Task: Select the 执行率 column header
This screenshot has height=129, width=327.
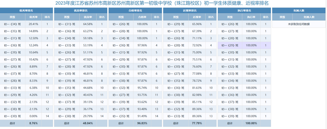Action: click(251, 17)
